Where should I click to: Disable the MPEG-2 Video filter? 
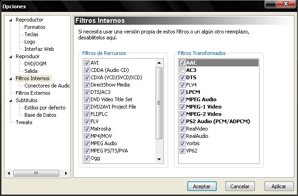182,114
